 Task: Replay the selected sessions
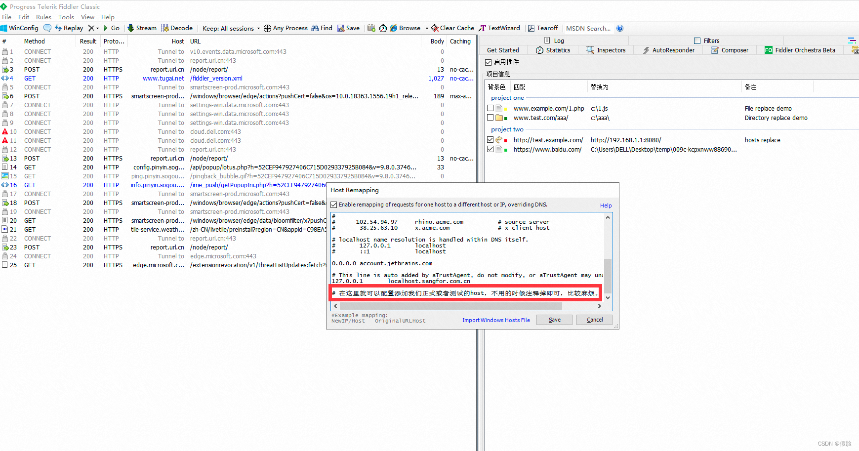pos(69,28)
